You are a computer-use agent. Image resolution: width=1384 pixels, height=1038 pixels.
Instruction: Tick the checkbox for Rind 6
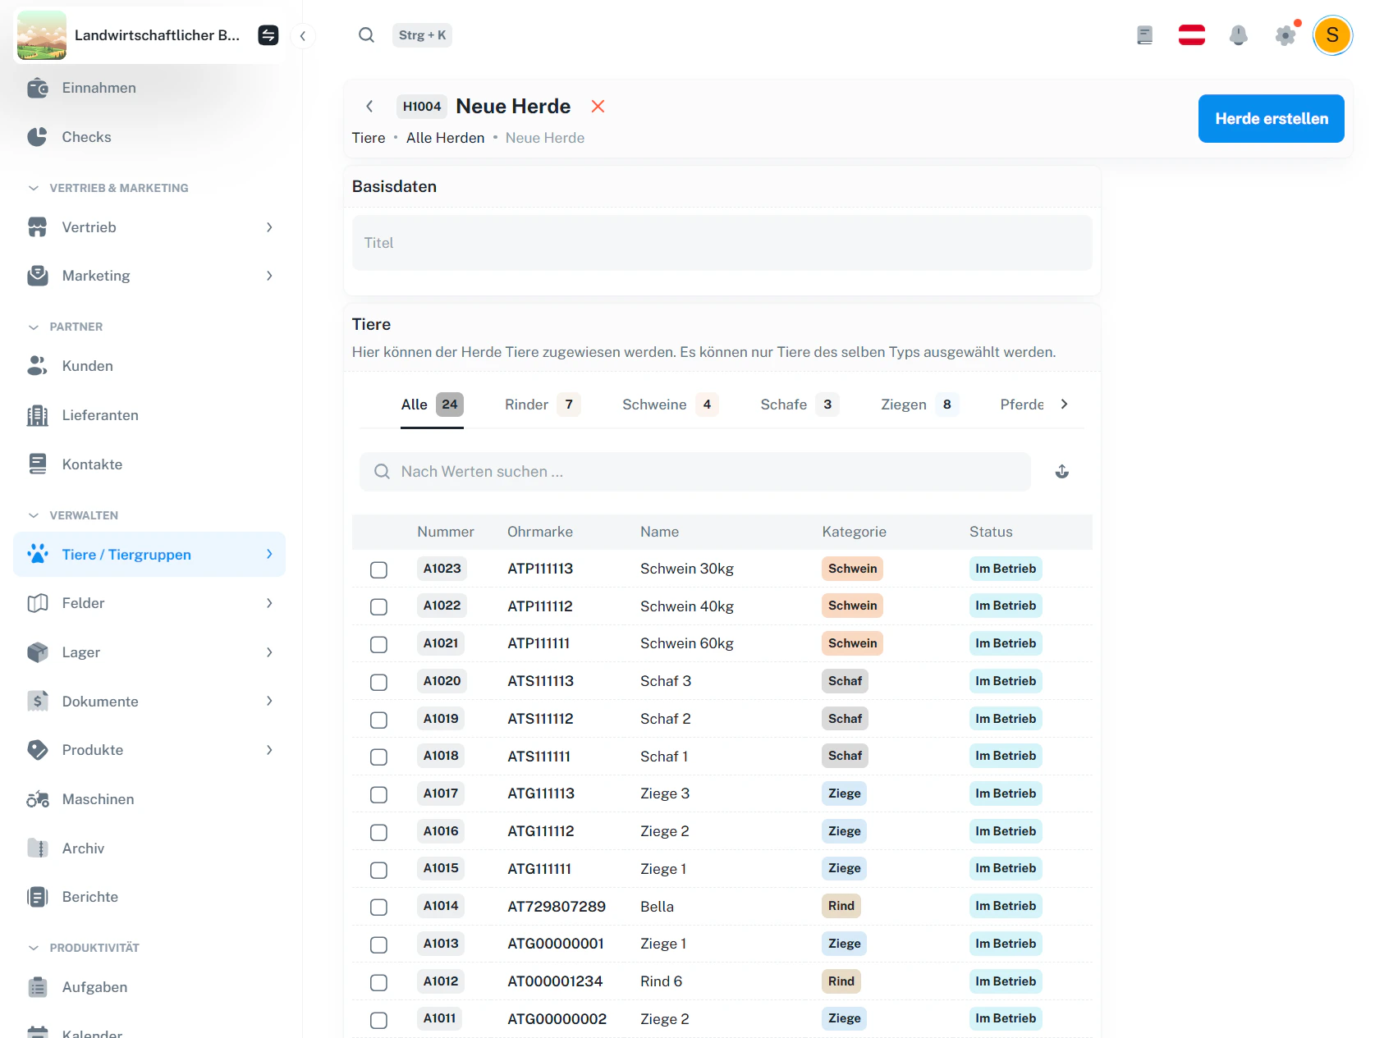point(378,982)
